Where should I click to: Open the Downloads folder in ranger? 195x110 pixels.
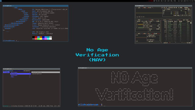tap(20, 75)
